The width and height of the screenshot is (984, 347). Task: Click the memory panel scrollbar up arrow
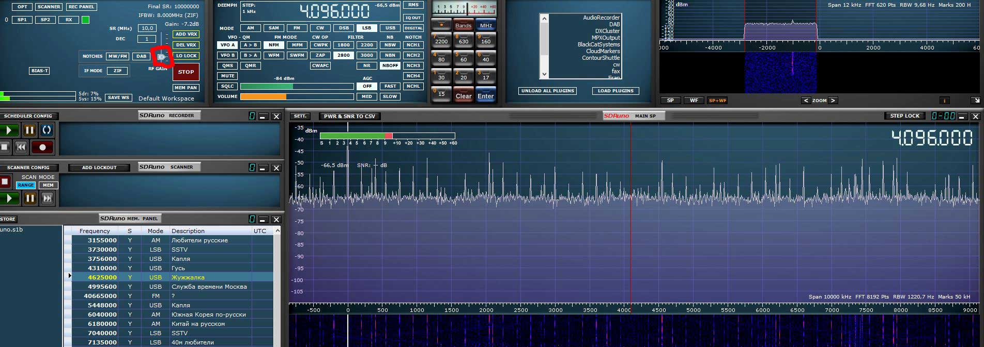(278, 230)
